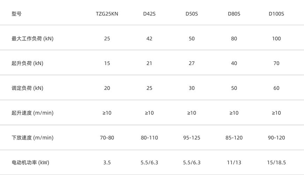
Task: Click the 型号 row label
Action: pos(16,14)
